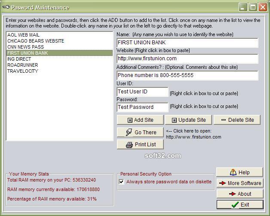This screenshot has width=270, height=216.
Task: Open the About dialog via its label
Action: 244,194
